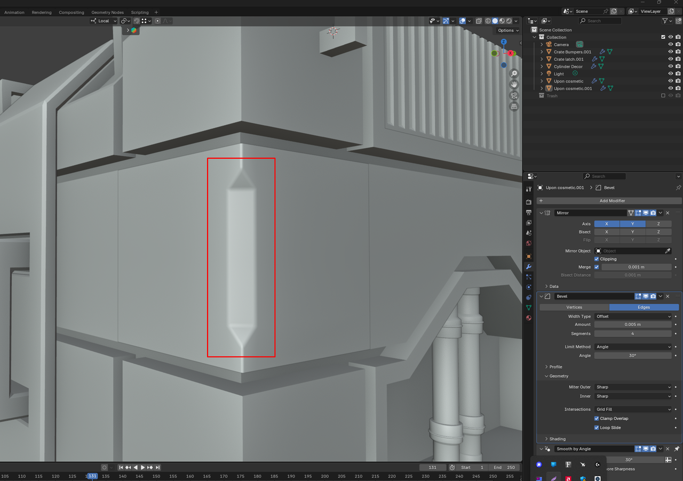
Task: Open the Object Data mesh properties tab
Action: pyautogui.click(x=529, y=307)
